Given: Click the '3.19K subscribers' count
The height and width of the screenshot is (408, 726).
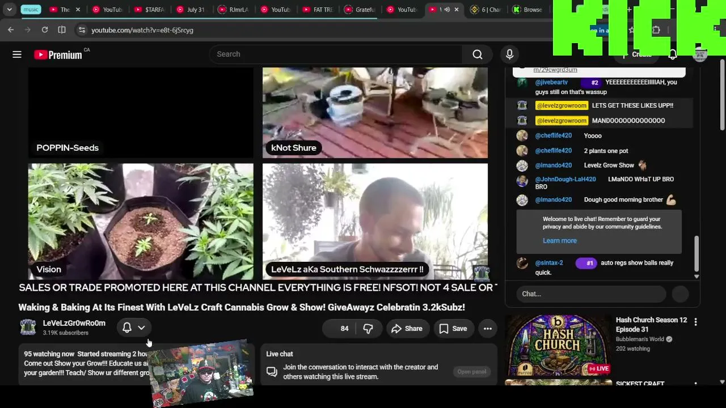Looking at the screenshot, I should (x=66, y=333).
